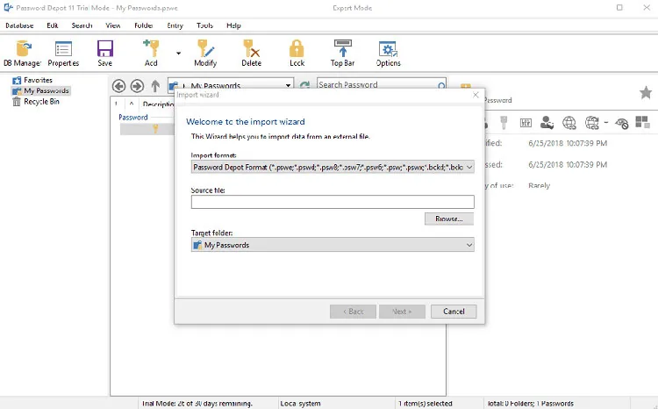Click the Total folders and passwords status
The width and height of the screenshot is (658, 409).
click(531, 404)
